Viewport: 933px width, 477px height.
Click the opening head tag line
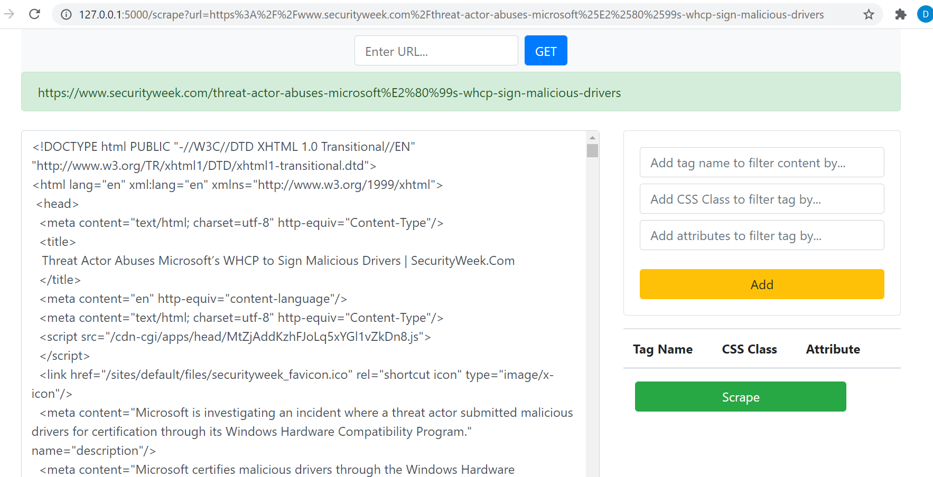57,204
